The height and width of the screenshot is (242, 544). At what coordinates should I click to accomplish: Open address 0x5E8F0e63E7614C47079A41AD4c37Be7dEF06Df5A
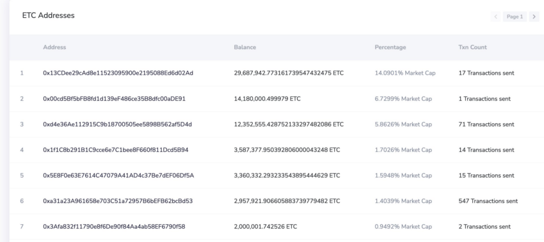point(118,176)
